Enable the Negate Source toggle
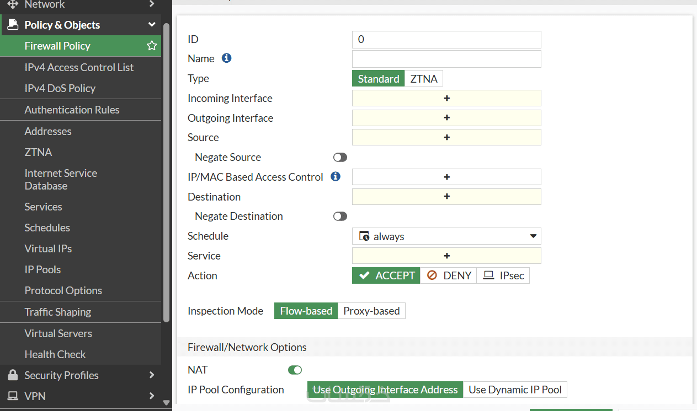This screenshot has height=411, width=697. point(340,158)
